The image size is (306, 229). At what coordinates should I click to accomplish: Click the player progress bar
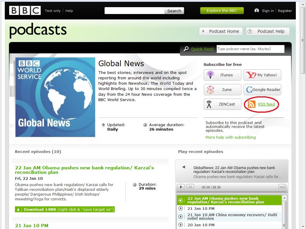pos(232,192)
